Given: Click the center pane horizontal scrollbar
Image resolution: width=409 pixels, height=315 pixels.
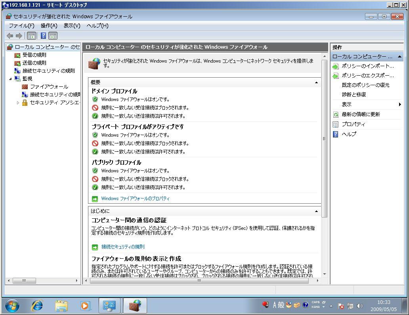Looking at the screenshot, I should (x=199, y=281).
